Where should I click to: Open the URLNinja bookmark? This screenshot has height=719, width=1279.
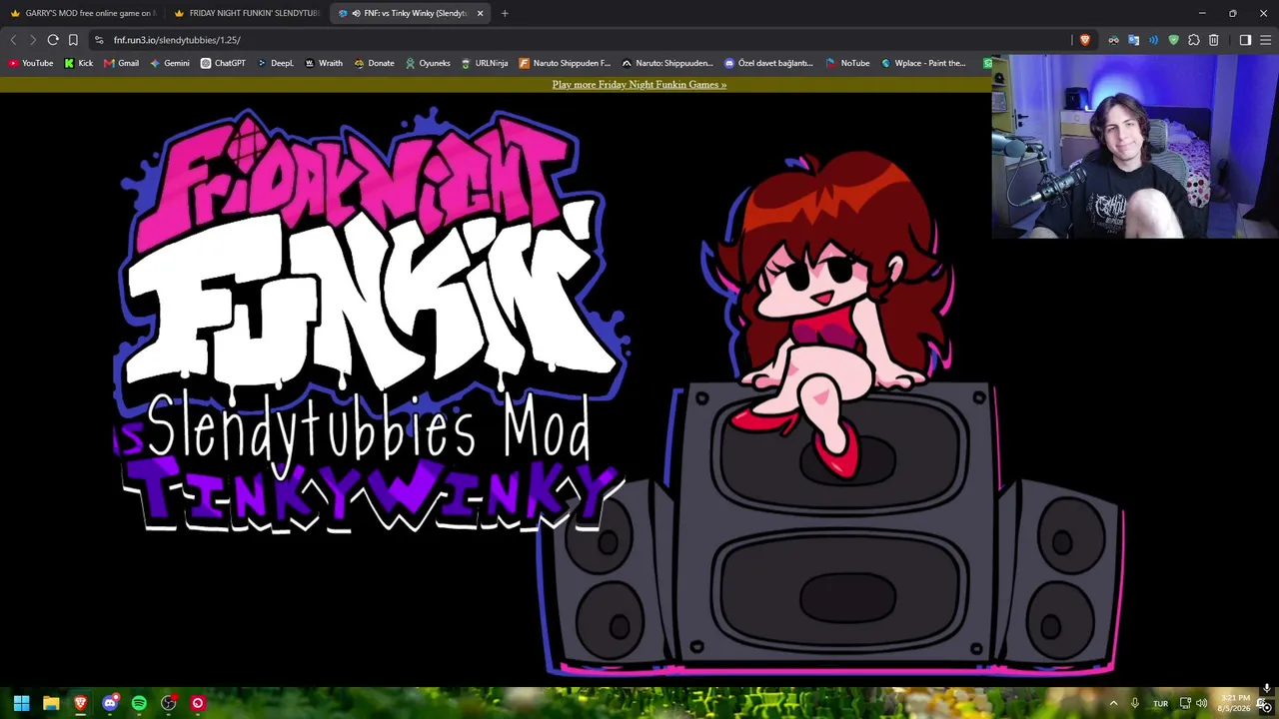pyautogui.click(x=484, y=63)
